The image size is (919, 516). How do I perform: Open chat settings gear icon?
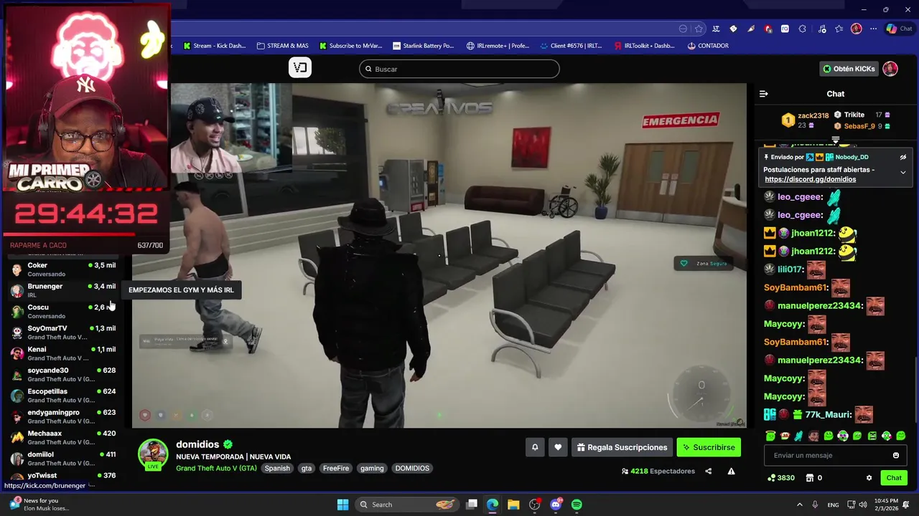click(869, 478)
